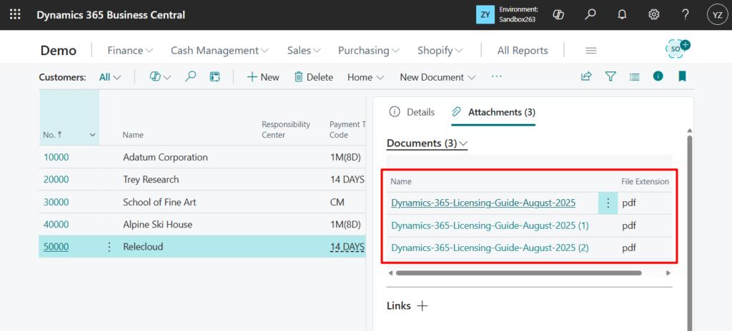Open the notifications bell

point(622,15)
